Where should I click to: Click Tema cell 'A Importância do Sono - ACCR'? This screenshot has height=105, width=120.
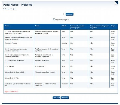45,72
